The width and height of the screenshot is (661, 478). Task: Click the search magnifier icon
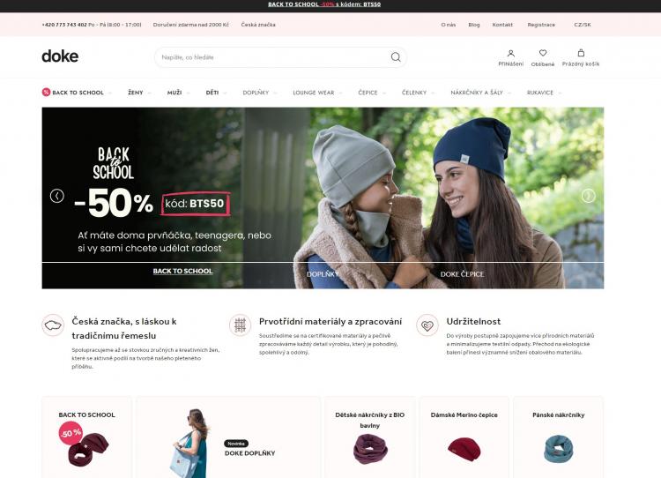396,57
